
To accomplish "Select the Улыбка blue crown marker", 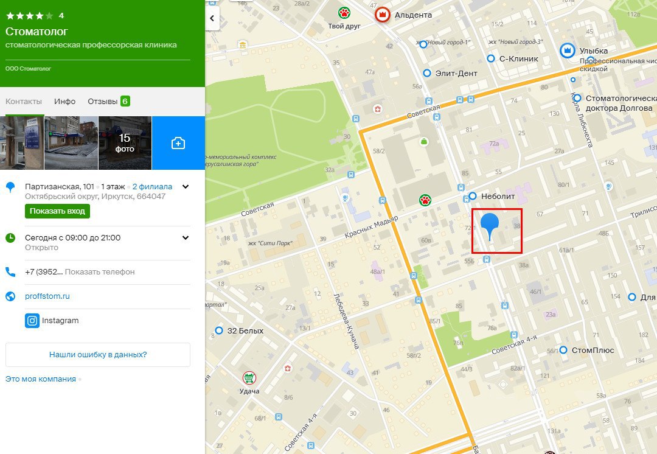I will coord(568,51).
